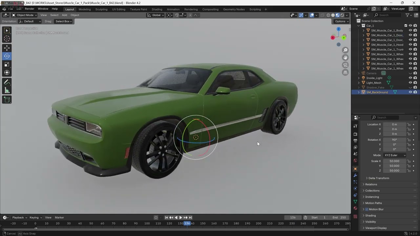Click the viewport pan hand icon
Screen dimensions: 420x236
click(x=345, y=57)
